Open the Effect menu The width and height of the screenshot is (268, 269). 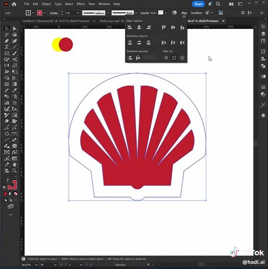81,4
